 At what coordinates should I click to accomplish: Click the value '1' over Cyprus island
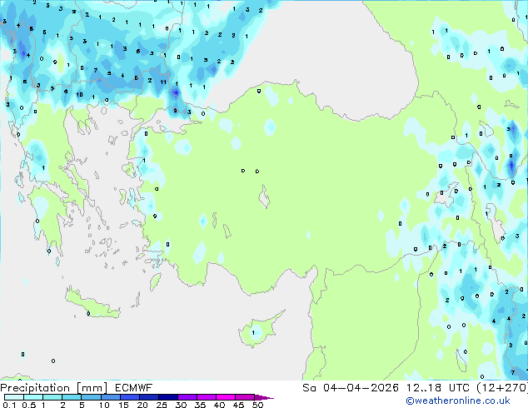coord(253,332)
